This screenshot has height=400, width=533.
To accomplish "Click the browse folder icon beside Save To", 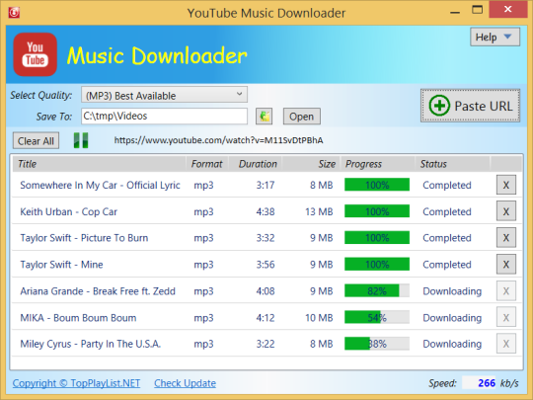I will [265, 117].
